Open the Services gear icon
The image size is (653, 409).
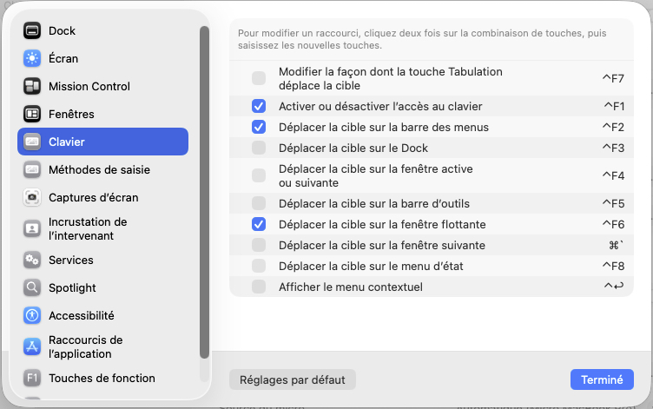click(32, 261)
